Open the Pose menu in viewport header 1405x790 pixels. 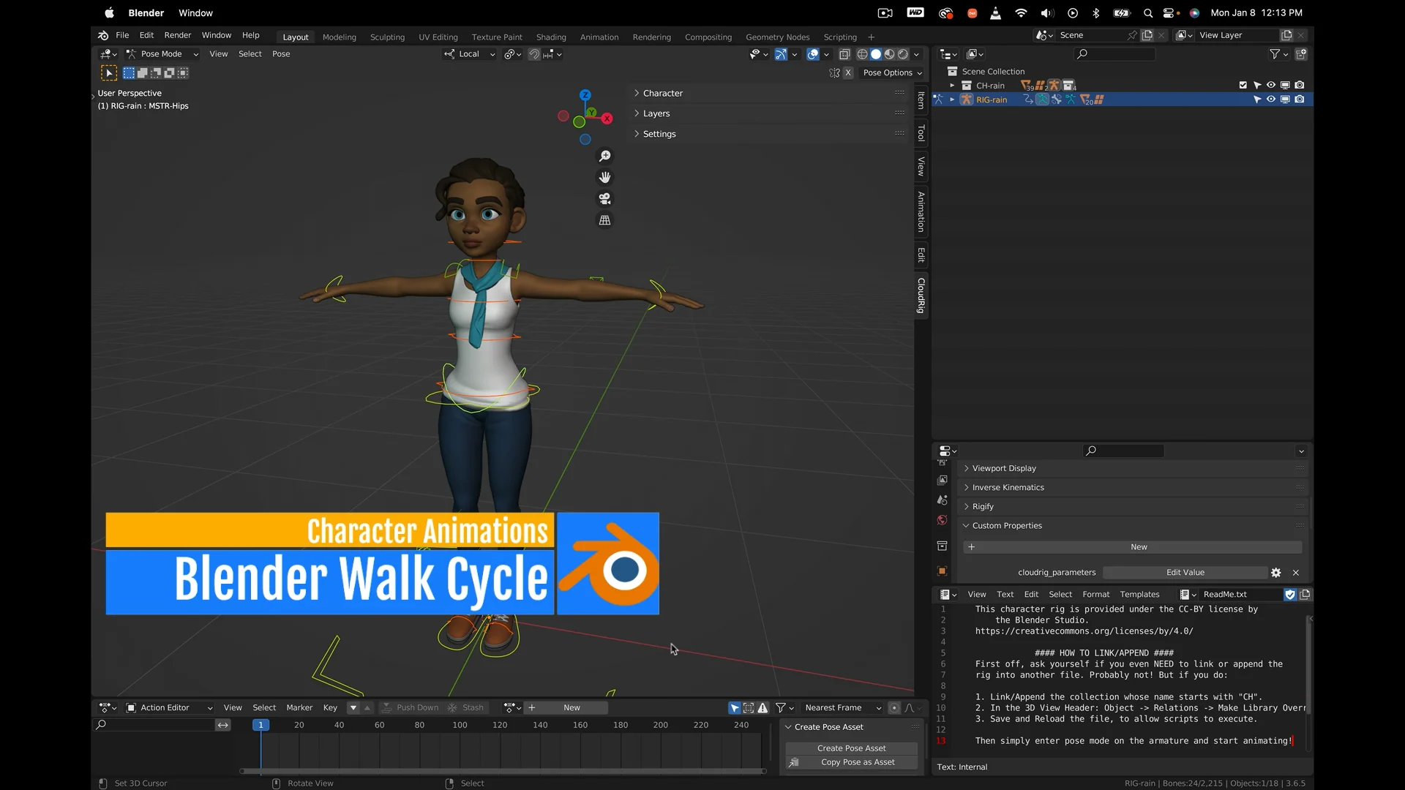281,54
